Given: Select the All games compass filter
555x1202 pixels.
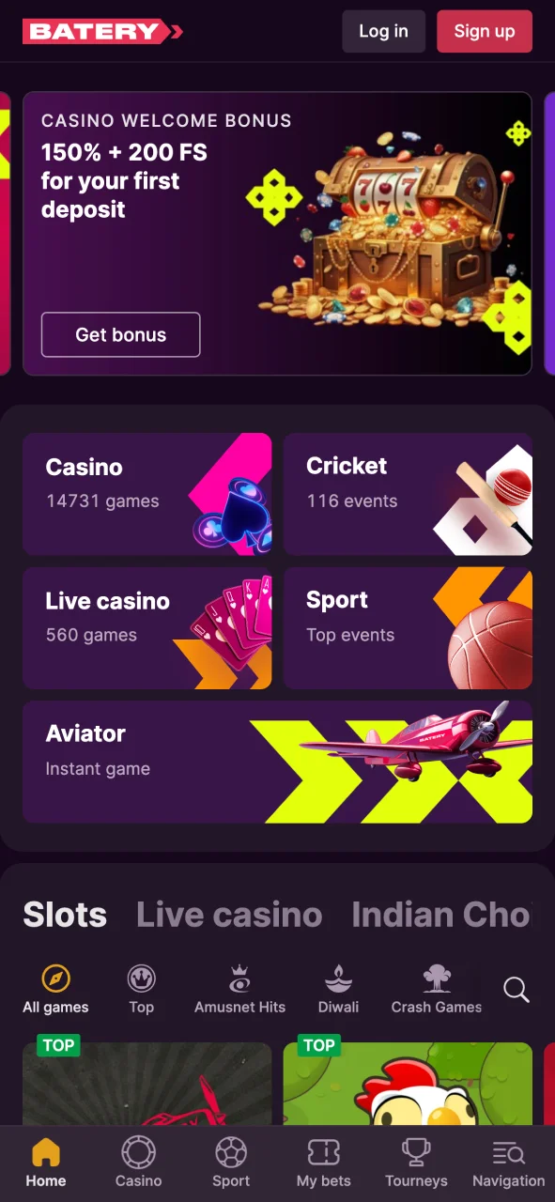Looking at the screenshot, I should [x=55, y=989].
